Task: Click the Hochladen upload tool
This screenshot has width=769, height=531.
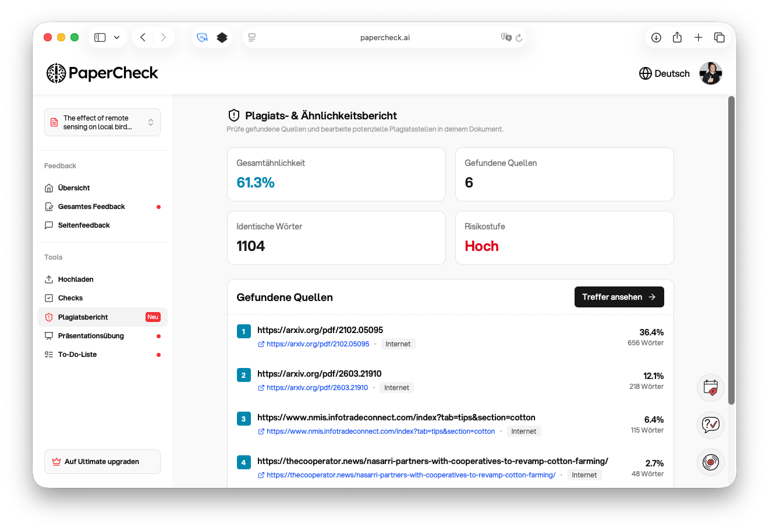Action: coord(75,279)
